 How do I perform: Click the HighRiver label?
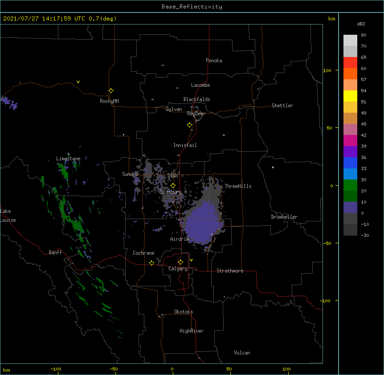(192, 331)
